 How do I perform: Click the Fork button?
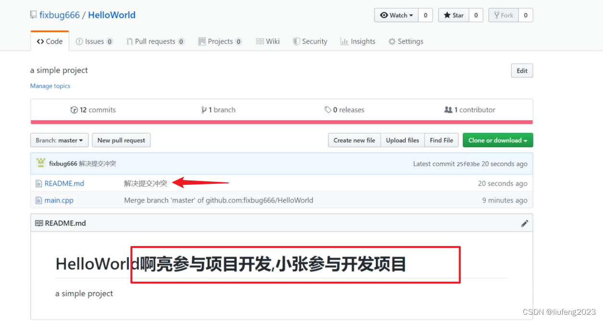tap(503, 15)
